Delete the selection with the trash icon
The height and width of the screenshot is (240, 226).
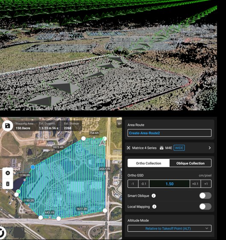pos(8,184)
